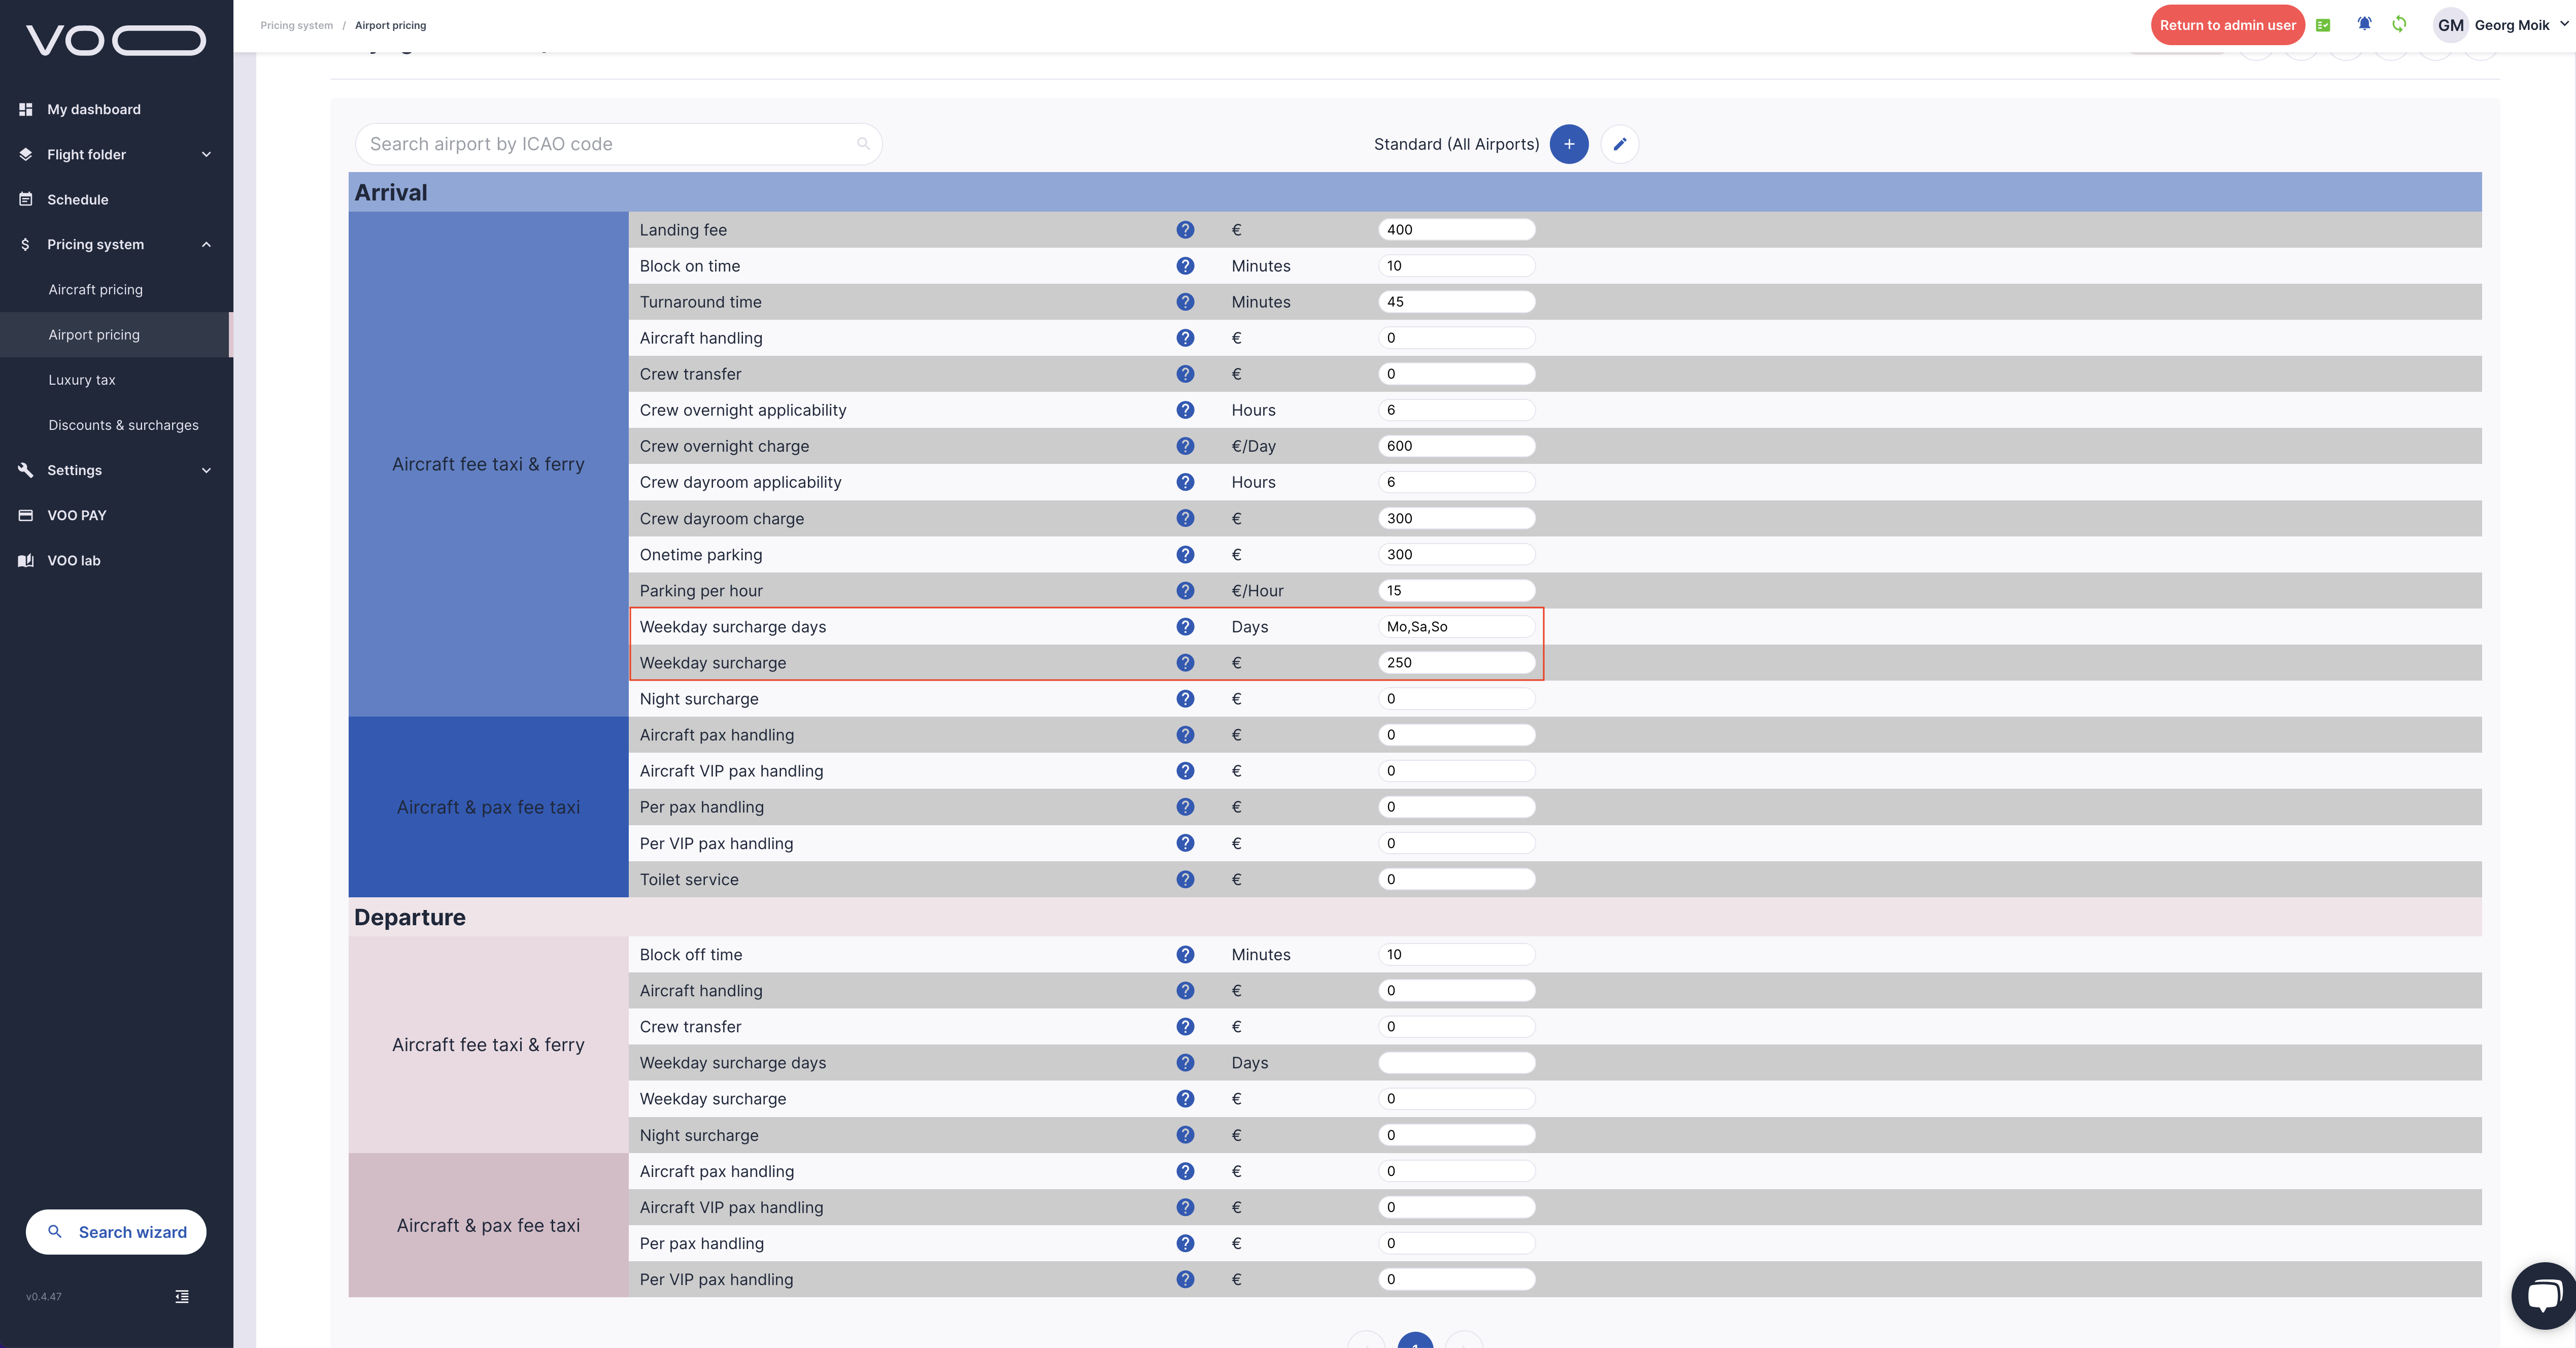Open help for departure Weekday surcharge days
This screenshot has width=2576, height=1348.
click(1185, 1062)
